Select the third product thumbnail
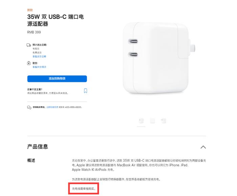This screenshot has height=196, width=237. 164,121
